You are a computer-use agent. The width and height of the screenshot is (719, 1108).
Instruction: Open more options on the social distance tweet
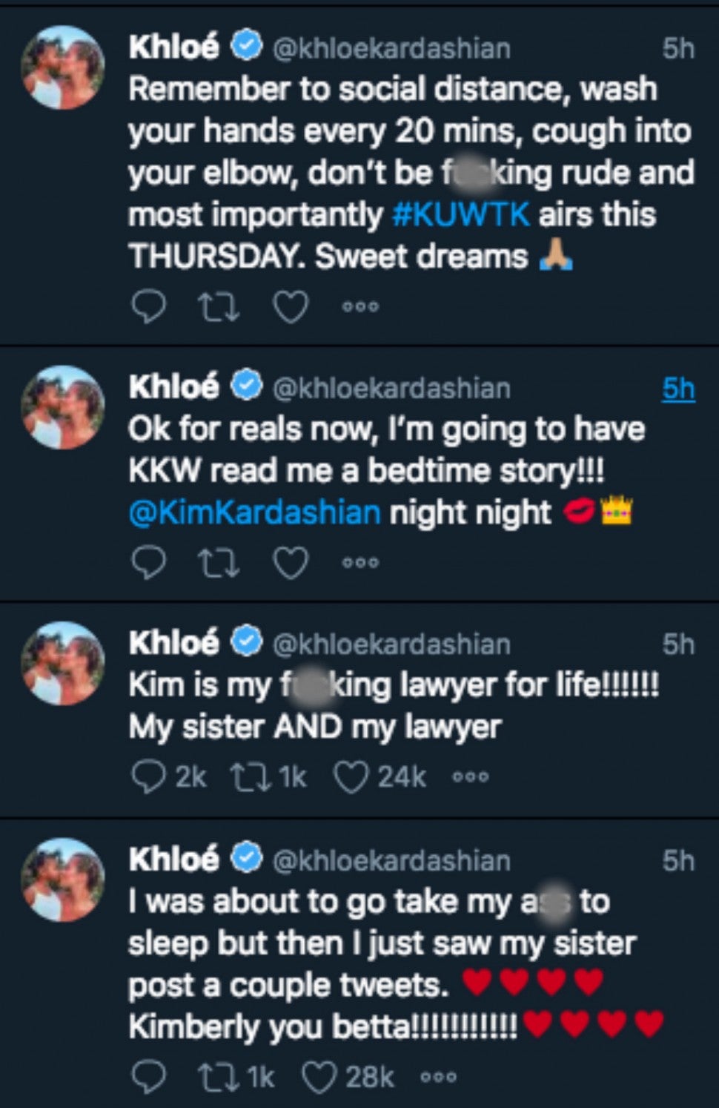coord(360,306)
